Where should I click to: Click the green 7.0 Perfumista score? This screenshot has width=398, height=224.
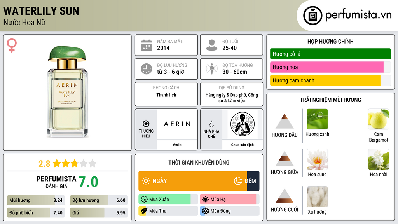[88, 182]
